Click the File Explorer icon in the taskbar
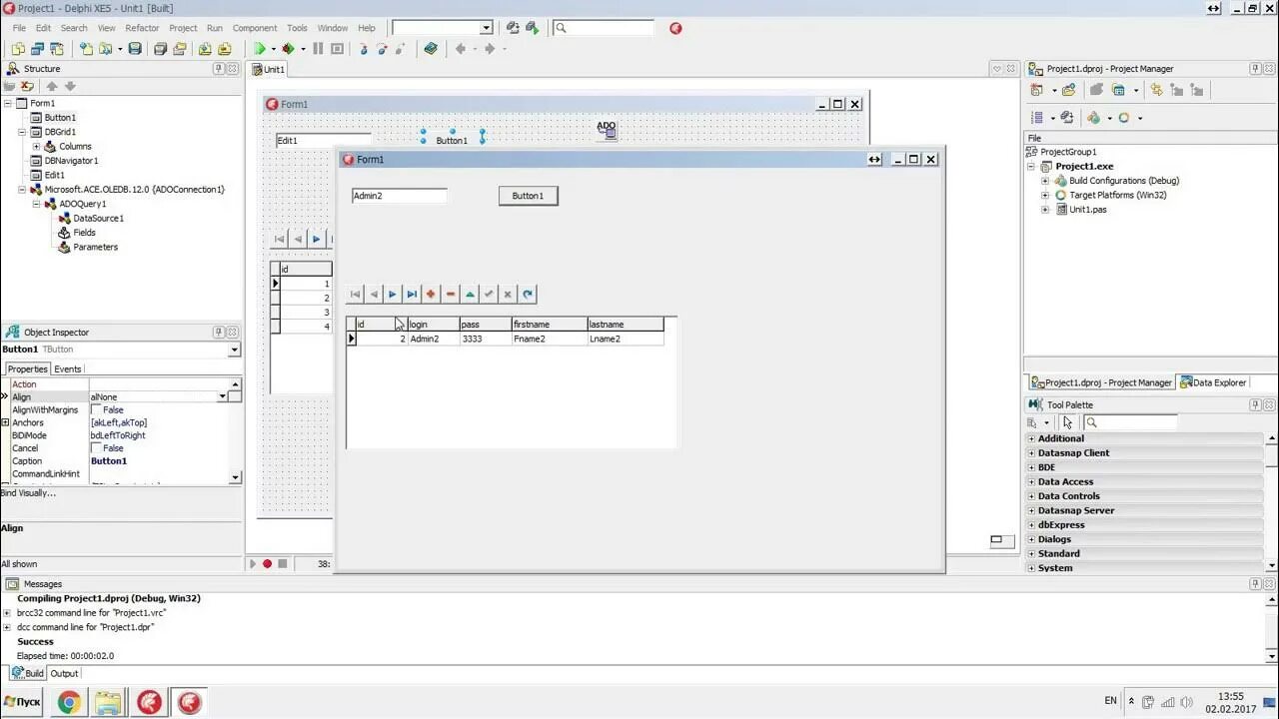 coord(108,703)
